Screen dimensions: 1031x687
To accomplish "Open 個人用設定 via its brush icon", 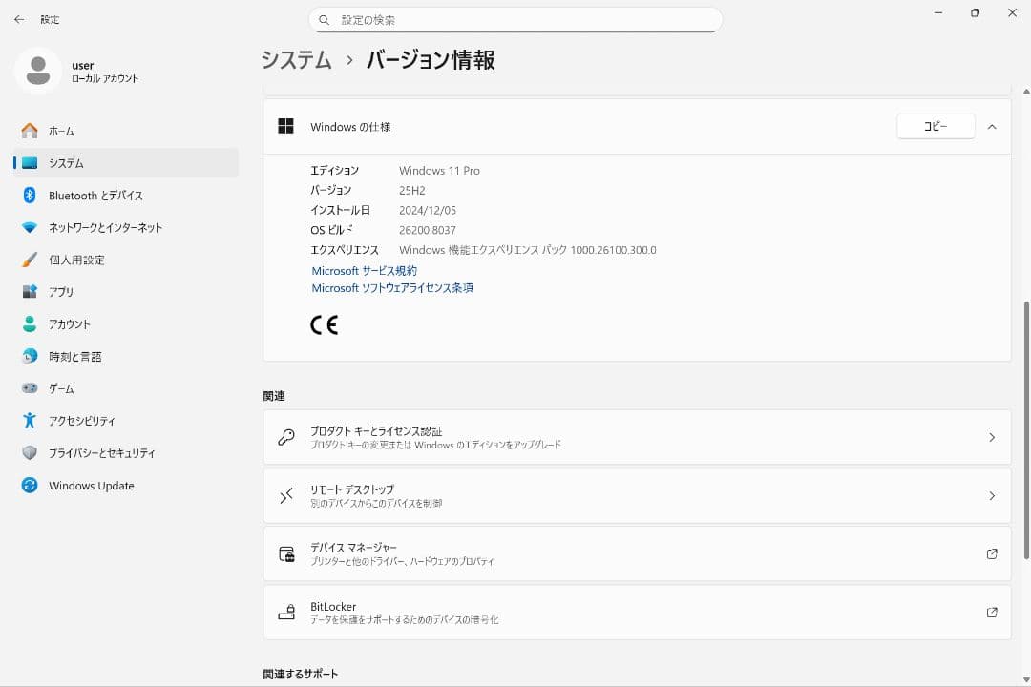I will (30, 260).
